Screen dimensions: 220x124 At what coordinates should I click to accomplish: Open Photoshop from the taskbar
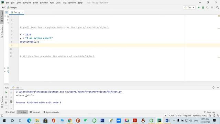(x=102, y=121)
